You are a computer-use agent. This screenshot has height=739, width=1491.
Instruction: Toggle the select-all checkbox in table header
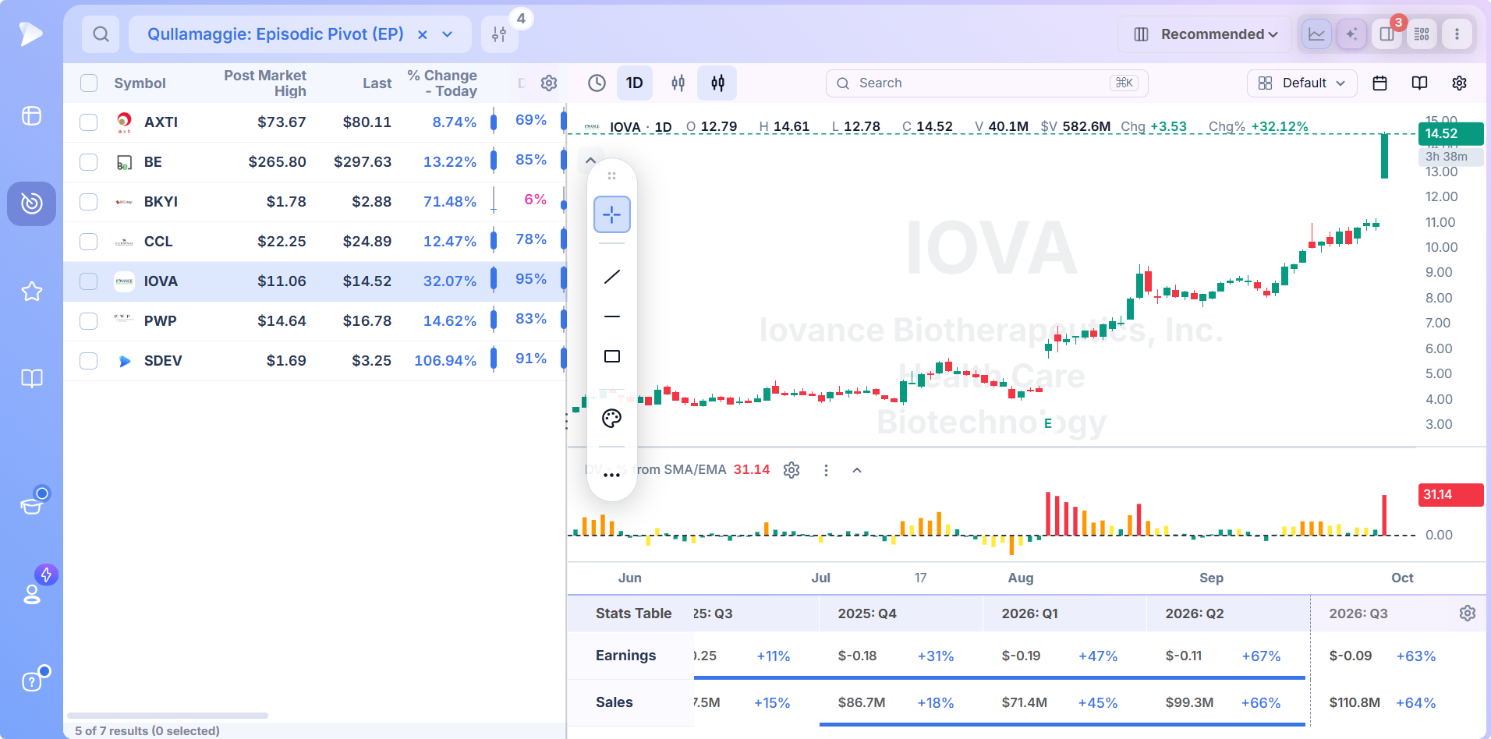[x=89, y=83]
